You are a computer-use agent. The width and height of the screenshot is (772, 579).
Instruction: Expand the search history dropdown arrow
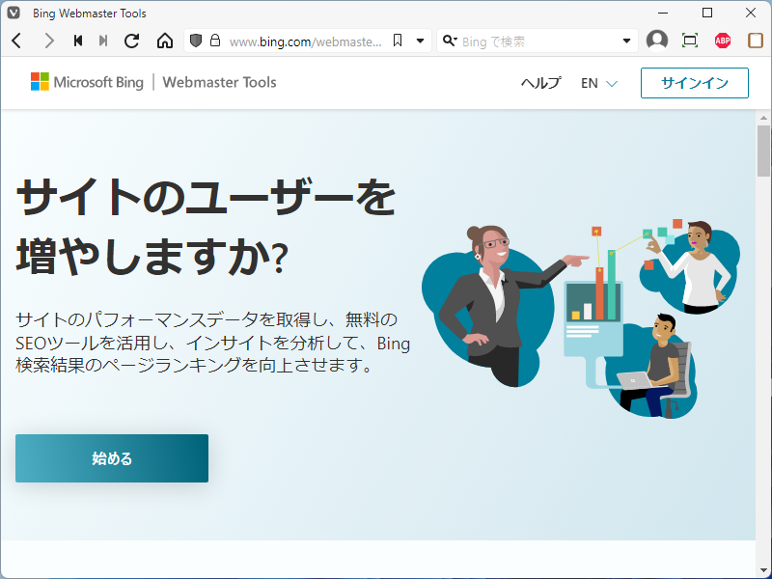(x=626, y=41)
